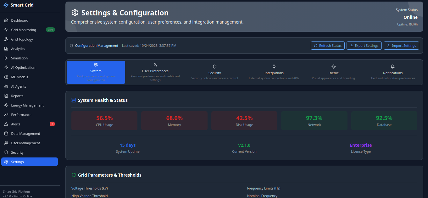Image resolution: width=428 pixels, height=198 pixels.
Task: Click the Simulation play icon
Action: [x=6, y=58]
